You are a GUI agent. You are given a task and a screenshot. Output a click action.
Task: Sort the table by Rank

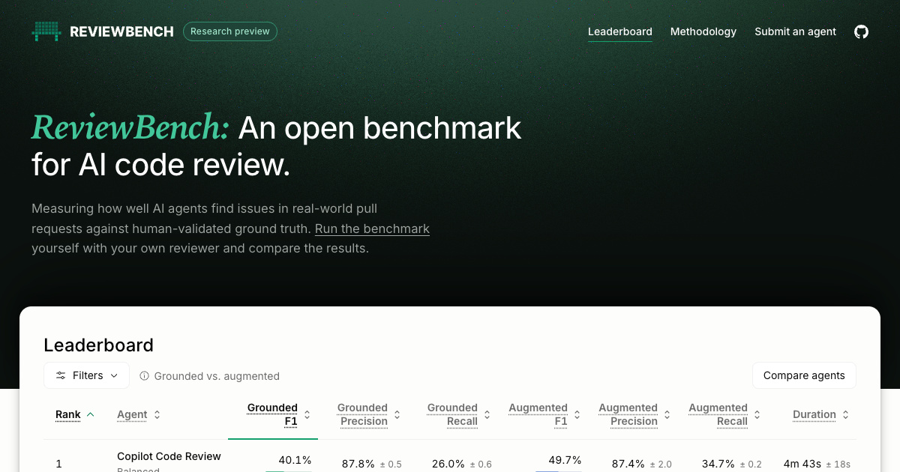coord(75,414)
